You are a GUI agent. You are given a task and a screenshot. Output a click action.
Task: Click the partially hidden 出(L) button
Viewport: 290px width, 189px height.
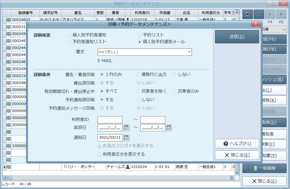(x=275, y=90)
